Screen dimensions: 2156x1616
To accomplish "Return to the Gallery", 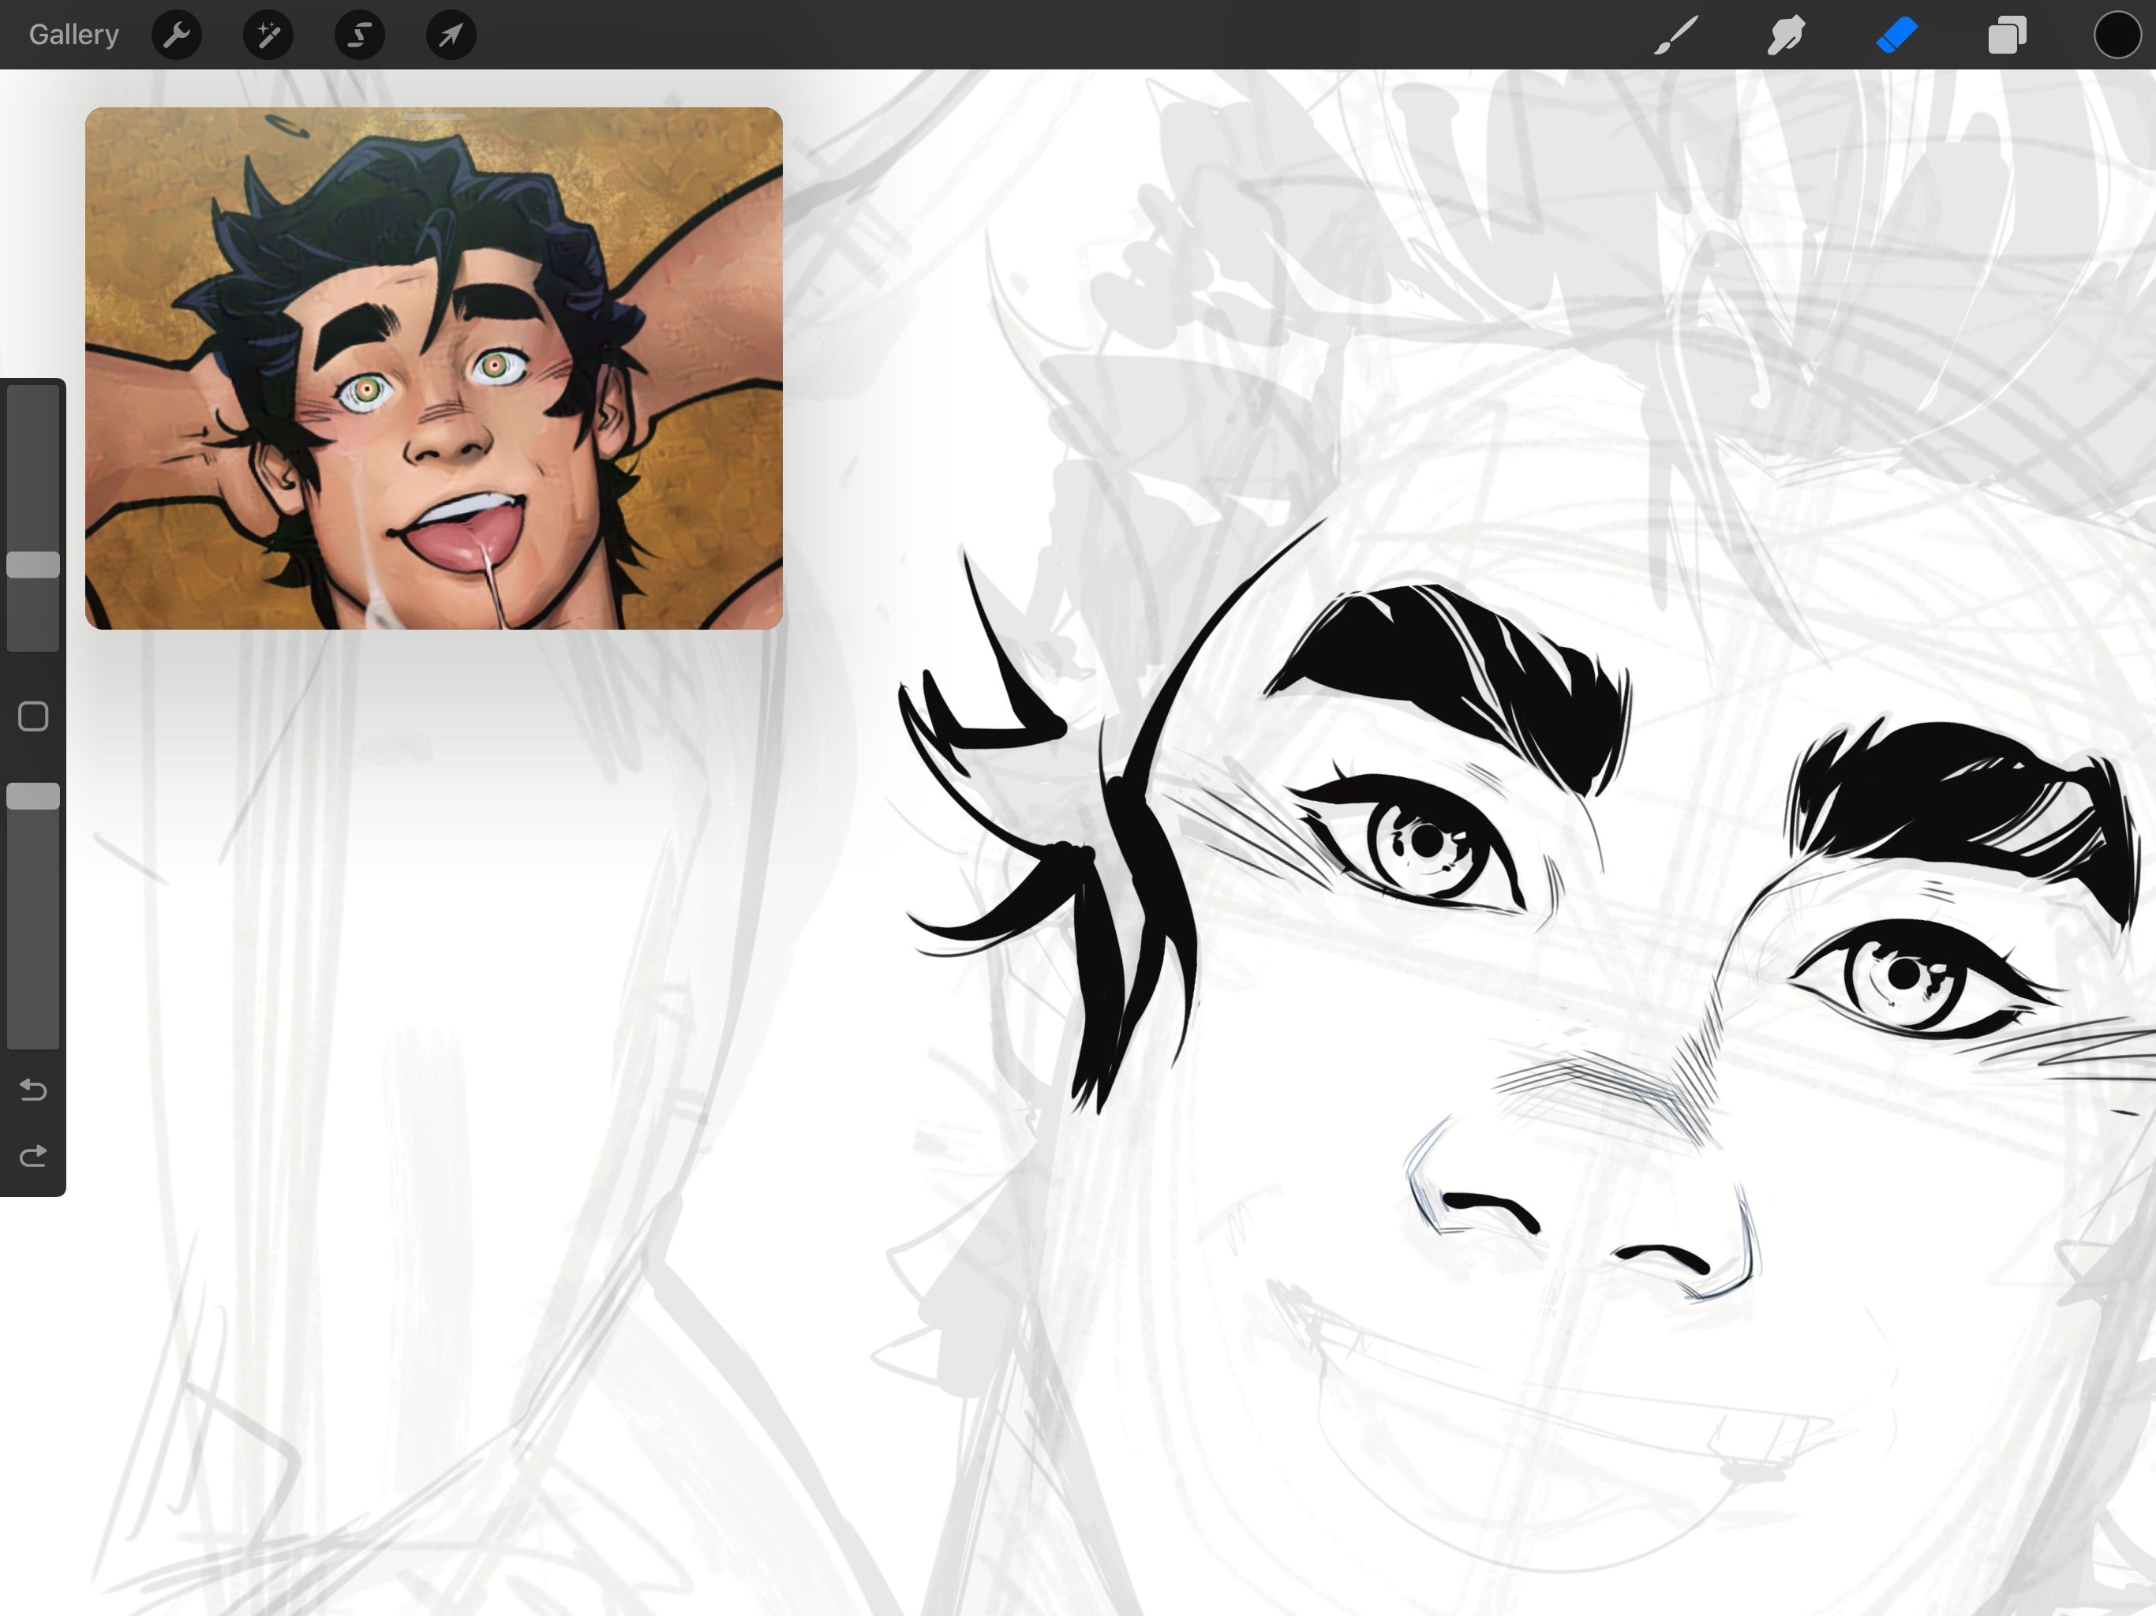I will click(74, 35).
